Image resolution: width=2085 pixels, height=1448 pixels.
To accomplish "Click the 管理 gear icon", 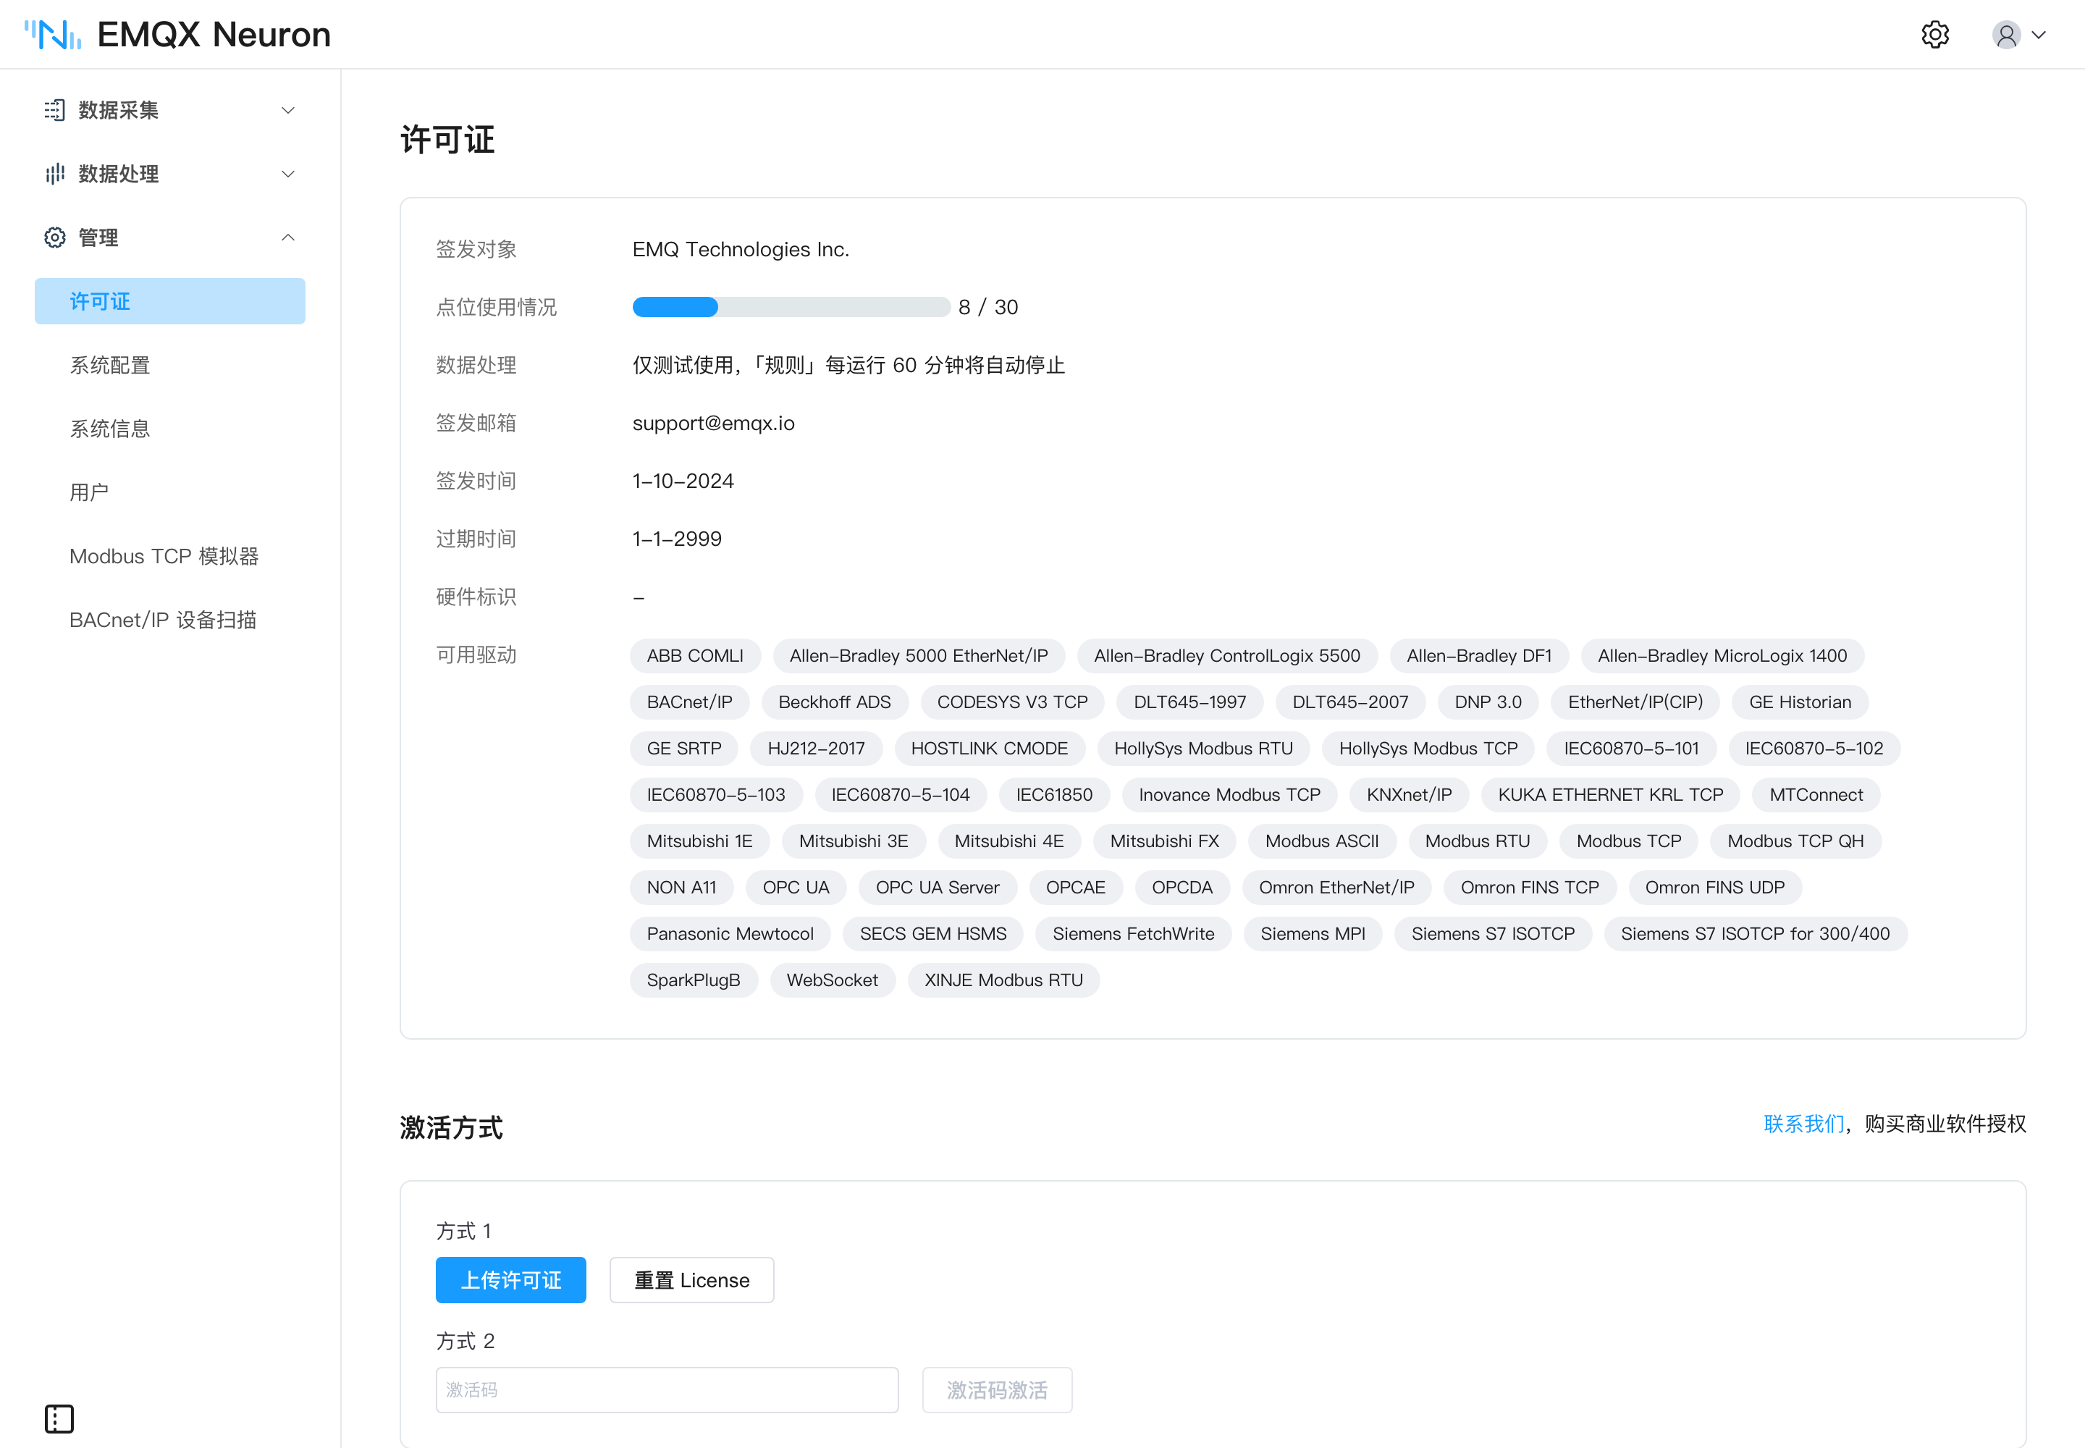I will click(x=54, y=237).
